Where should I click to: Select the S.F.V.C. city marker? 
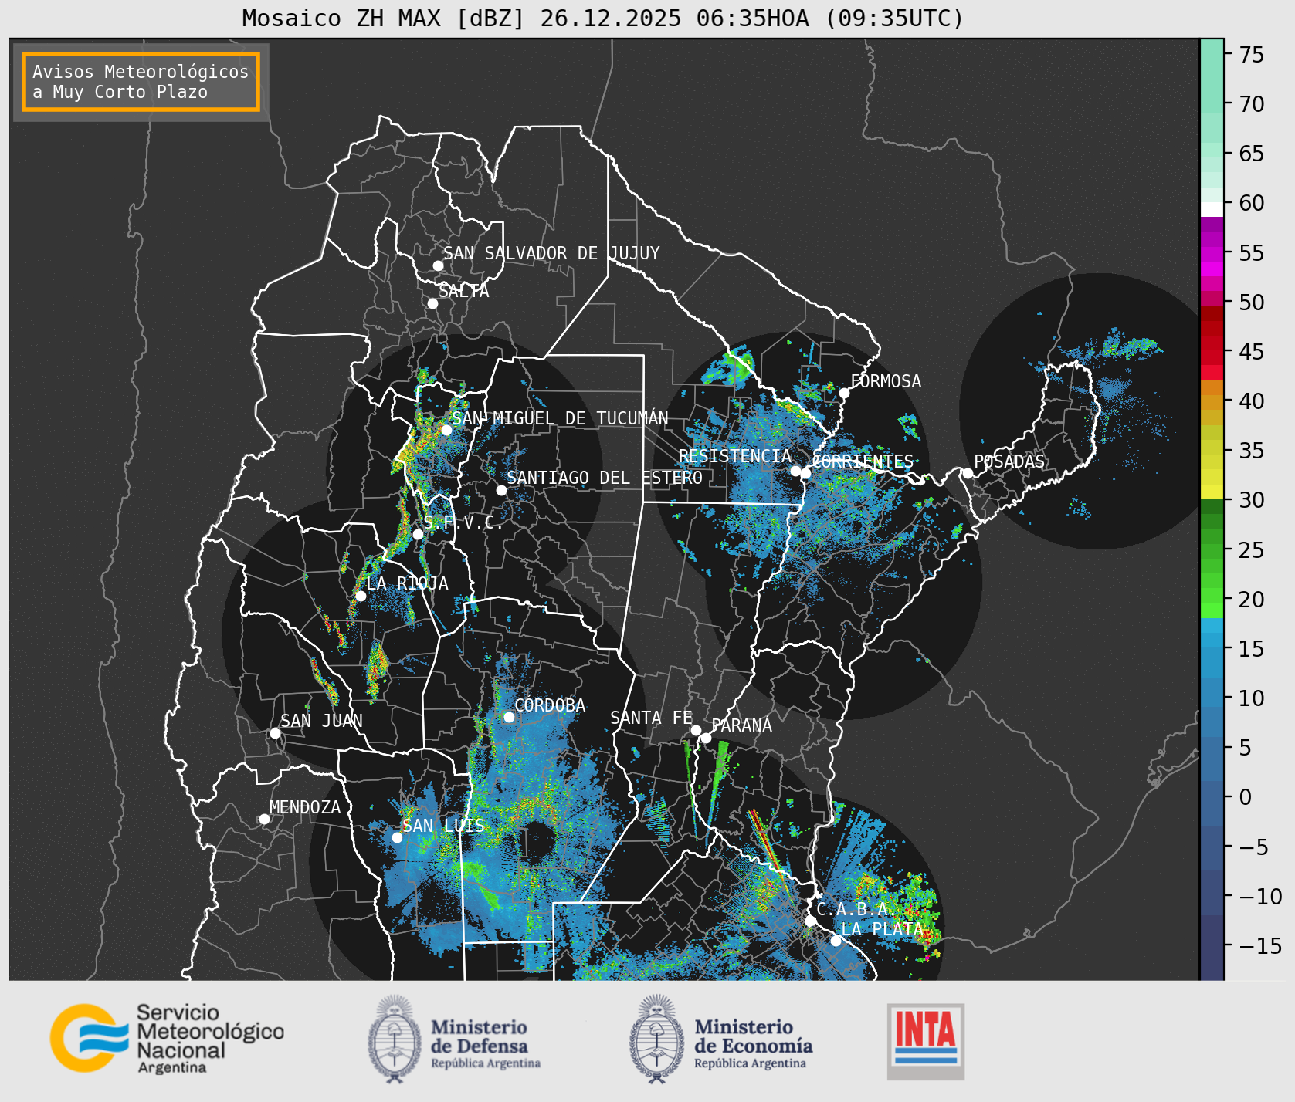point(418,534)
